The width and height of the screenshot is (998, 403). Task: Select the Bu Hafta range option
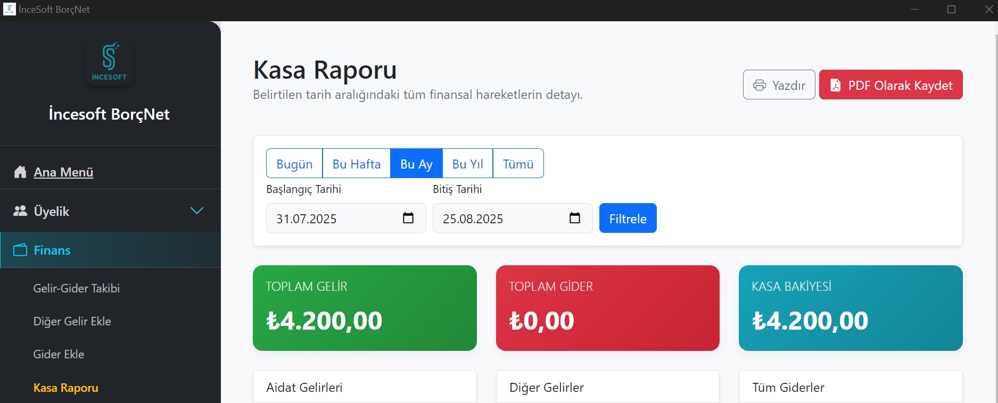click(356, 164)
